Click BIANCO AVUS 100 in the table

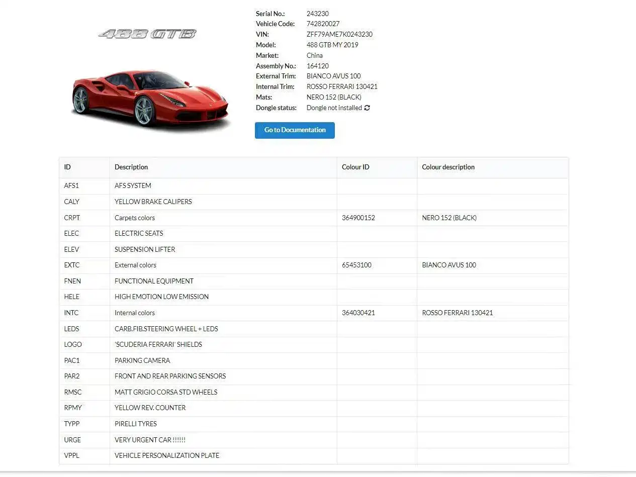pos(449,265)
